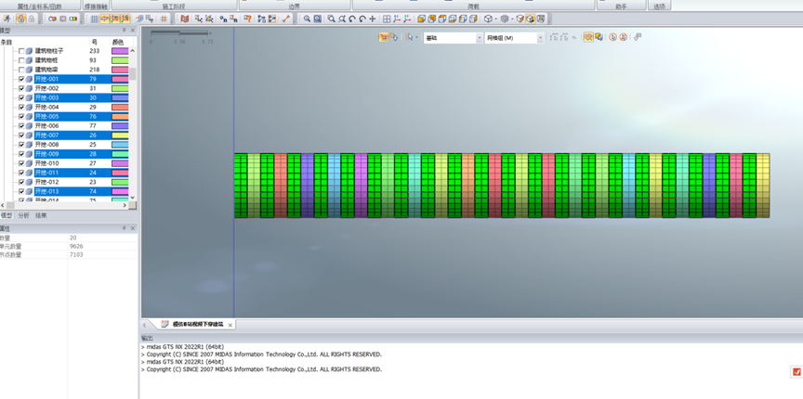Click the plus crosshair pan icon
The width and height of the screenshot is (803, 399).
pyautogui.click(x=373, y=19)
